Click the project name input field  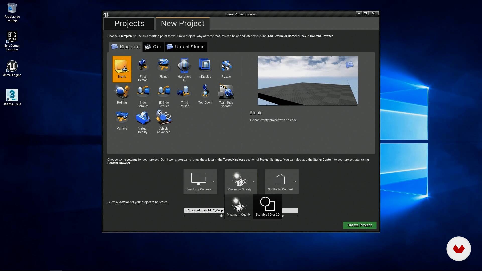pyautogui.click(x=290, y=210)
